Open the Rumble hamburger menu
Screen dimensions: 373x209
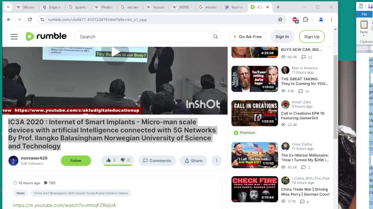pos(14,37)
